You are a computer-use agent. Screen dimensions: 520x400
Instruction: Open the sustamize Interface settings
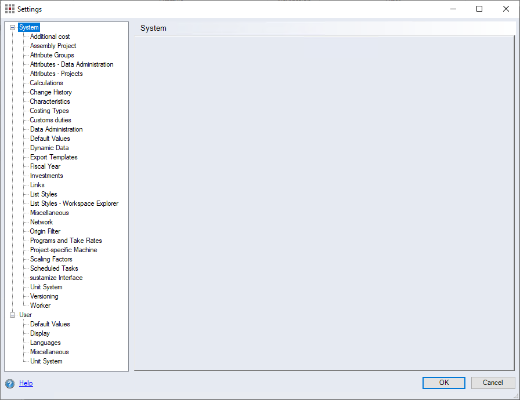(x=56, y=278)
